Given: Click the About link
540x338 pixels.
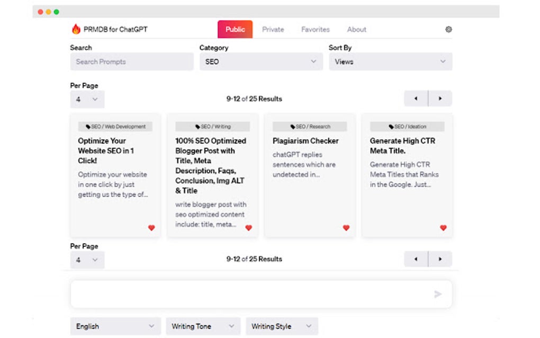Looking at the screenshot, I should [356, 30].
